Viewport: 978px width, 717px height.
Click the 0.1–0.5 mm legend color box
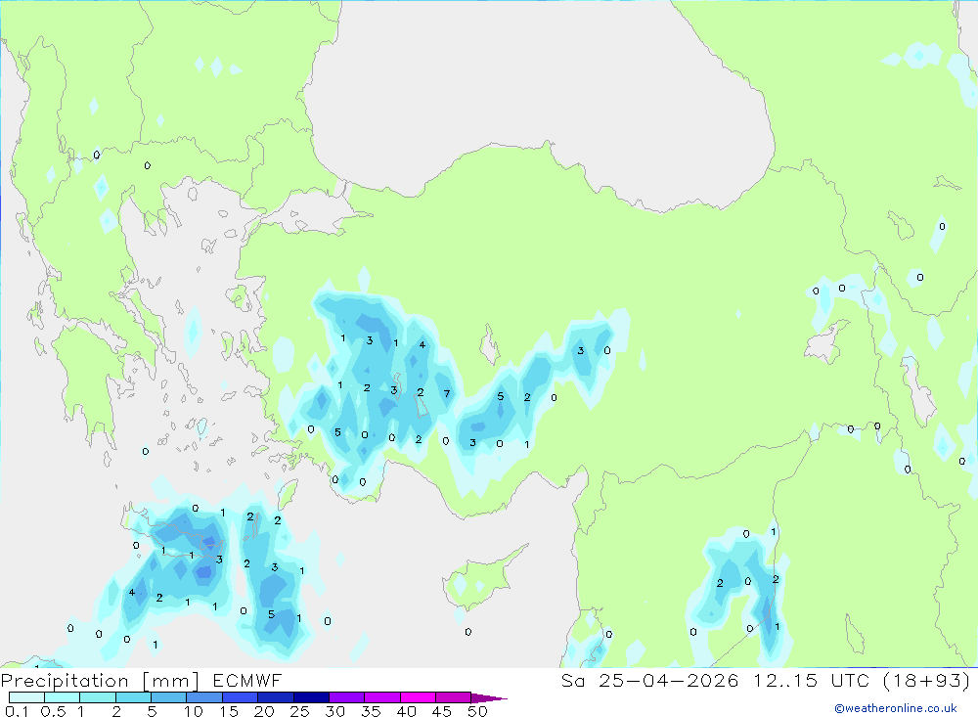click(26, 697)
